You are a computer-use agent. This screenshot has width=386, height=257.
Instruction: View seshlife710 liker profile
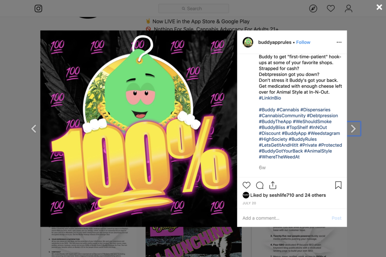tap(282, 195)
